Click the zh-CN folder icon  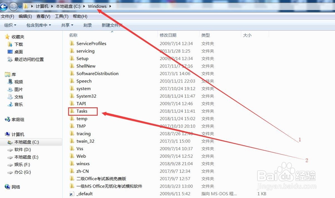[x=72, y=171]
